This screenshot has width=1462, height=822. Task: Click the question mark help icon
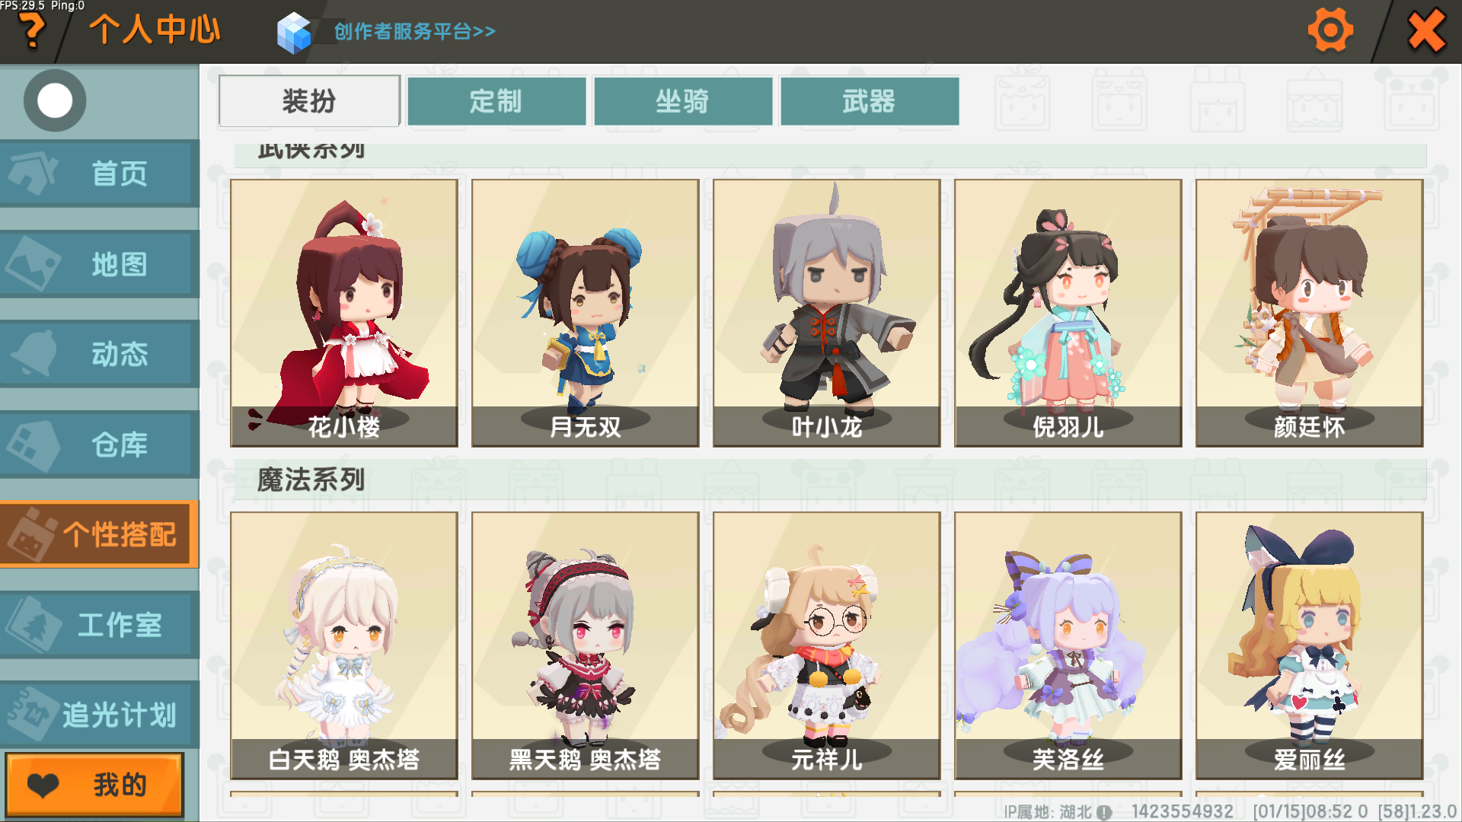pos(32,32)
